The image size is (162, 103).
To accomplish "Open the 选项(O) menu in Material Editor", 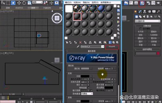I will click(x=95, y=2).
